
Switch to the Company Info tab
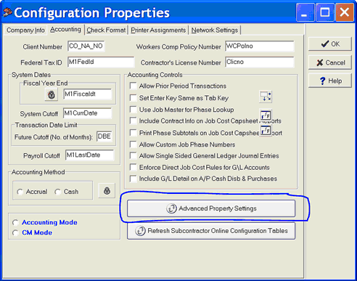25,30
